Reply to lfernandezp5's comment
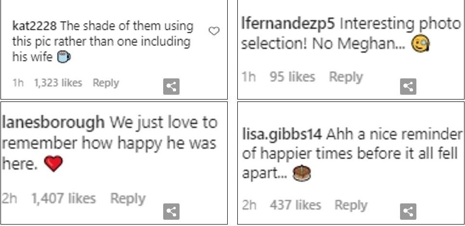This screenshot has height=226, width=465. click(345, 77)
